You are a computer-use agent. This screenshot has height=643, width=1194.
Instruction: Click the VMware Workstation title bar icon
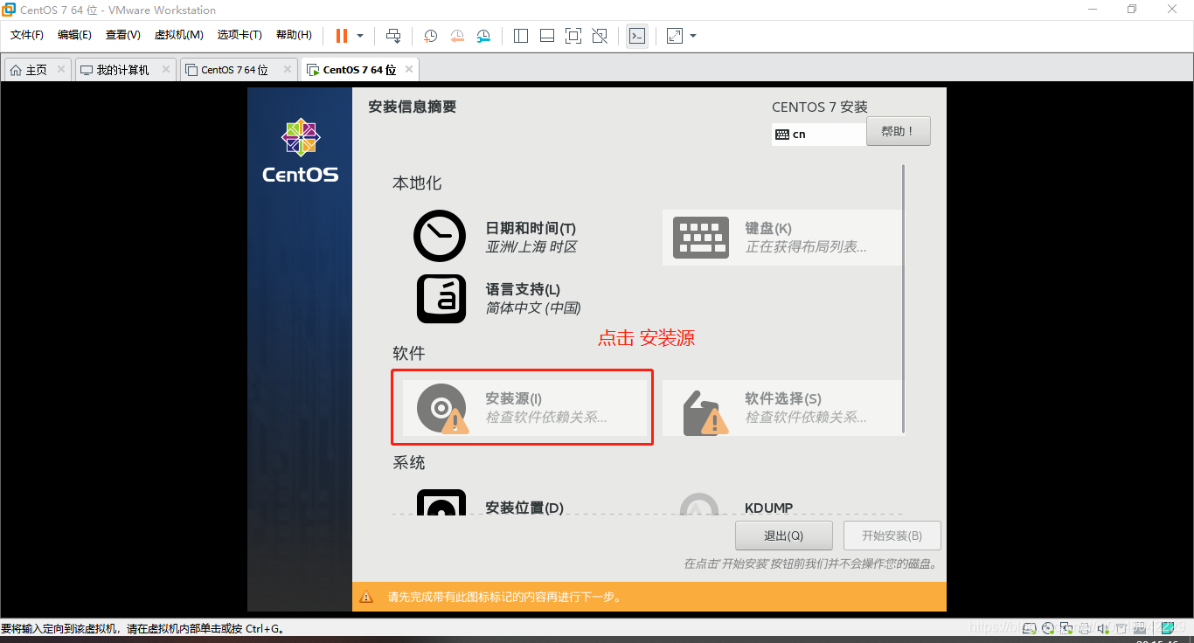10,10
